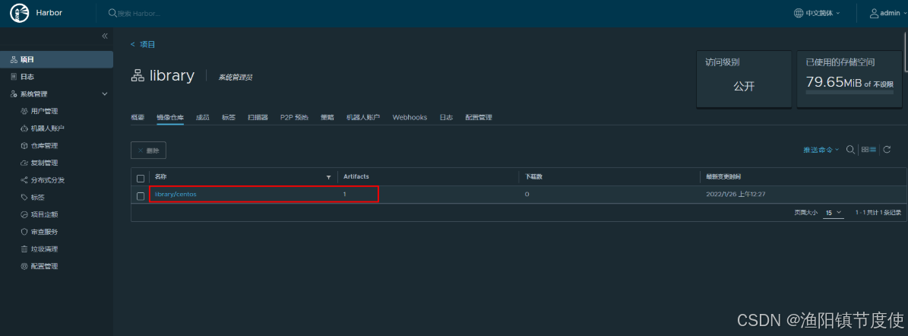The image size is (908, 336).
Task: Open the 推送命令 push command dropdown
Action: coord(821,150)
